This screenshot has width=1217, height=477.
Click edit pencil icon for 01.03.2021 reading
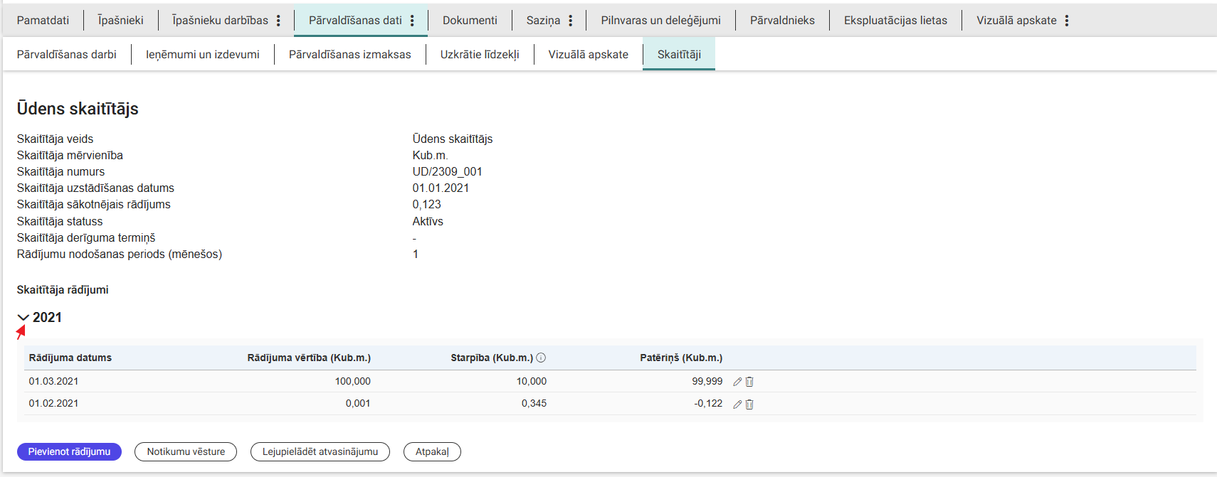tap(737, 382)
